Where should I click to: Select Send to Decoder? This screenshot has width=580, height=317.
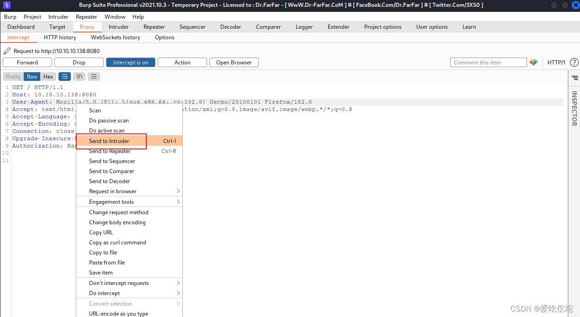point(129,181)
